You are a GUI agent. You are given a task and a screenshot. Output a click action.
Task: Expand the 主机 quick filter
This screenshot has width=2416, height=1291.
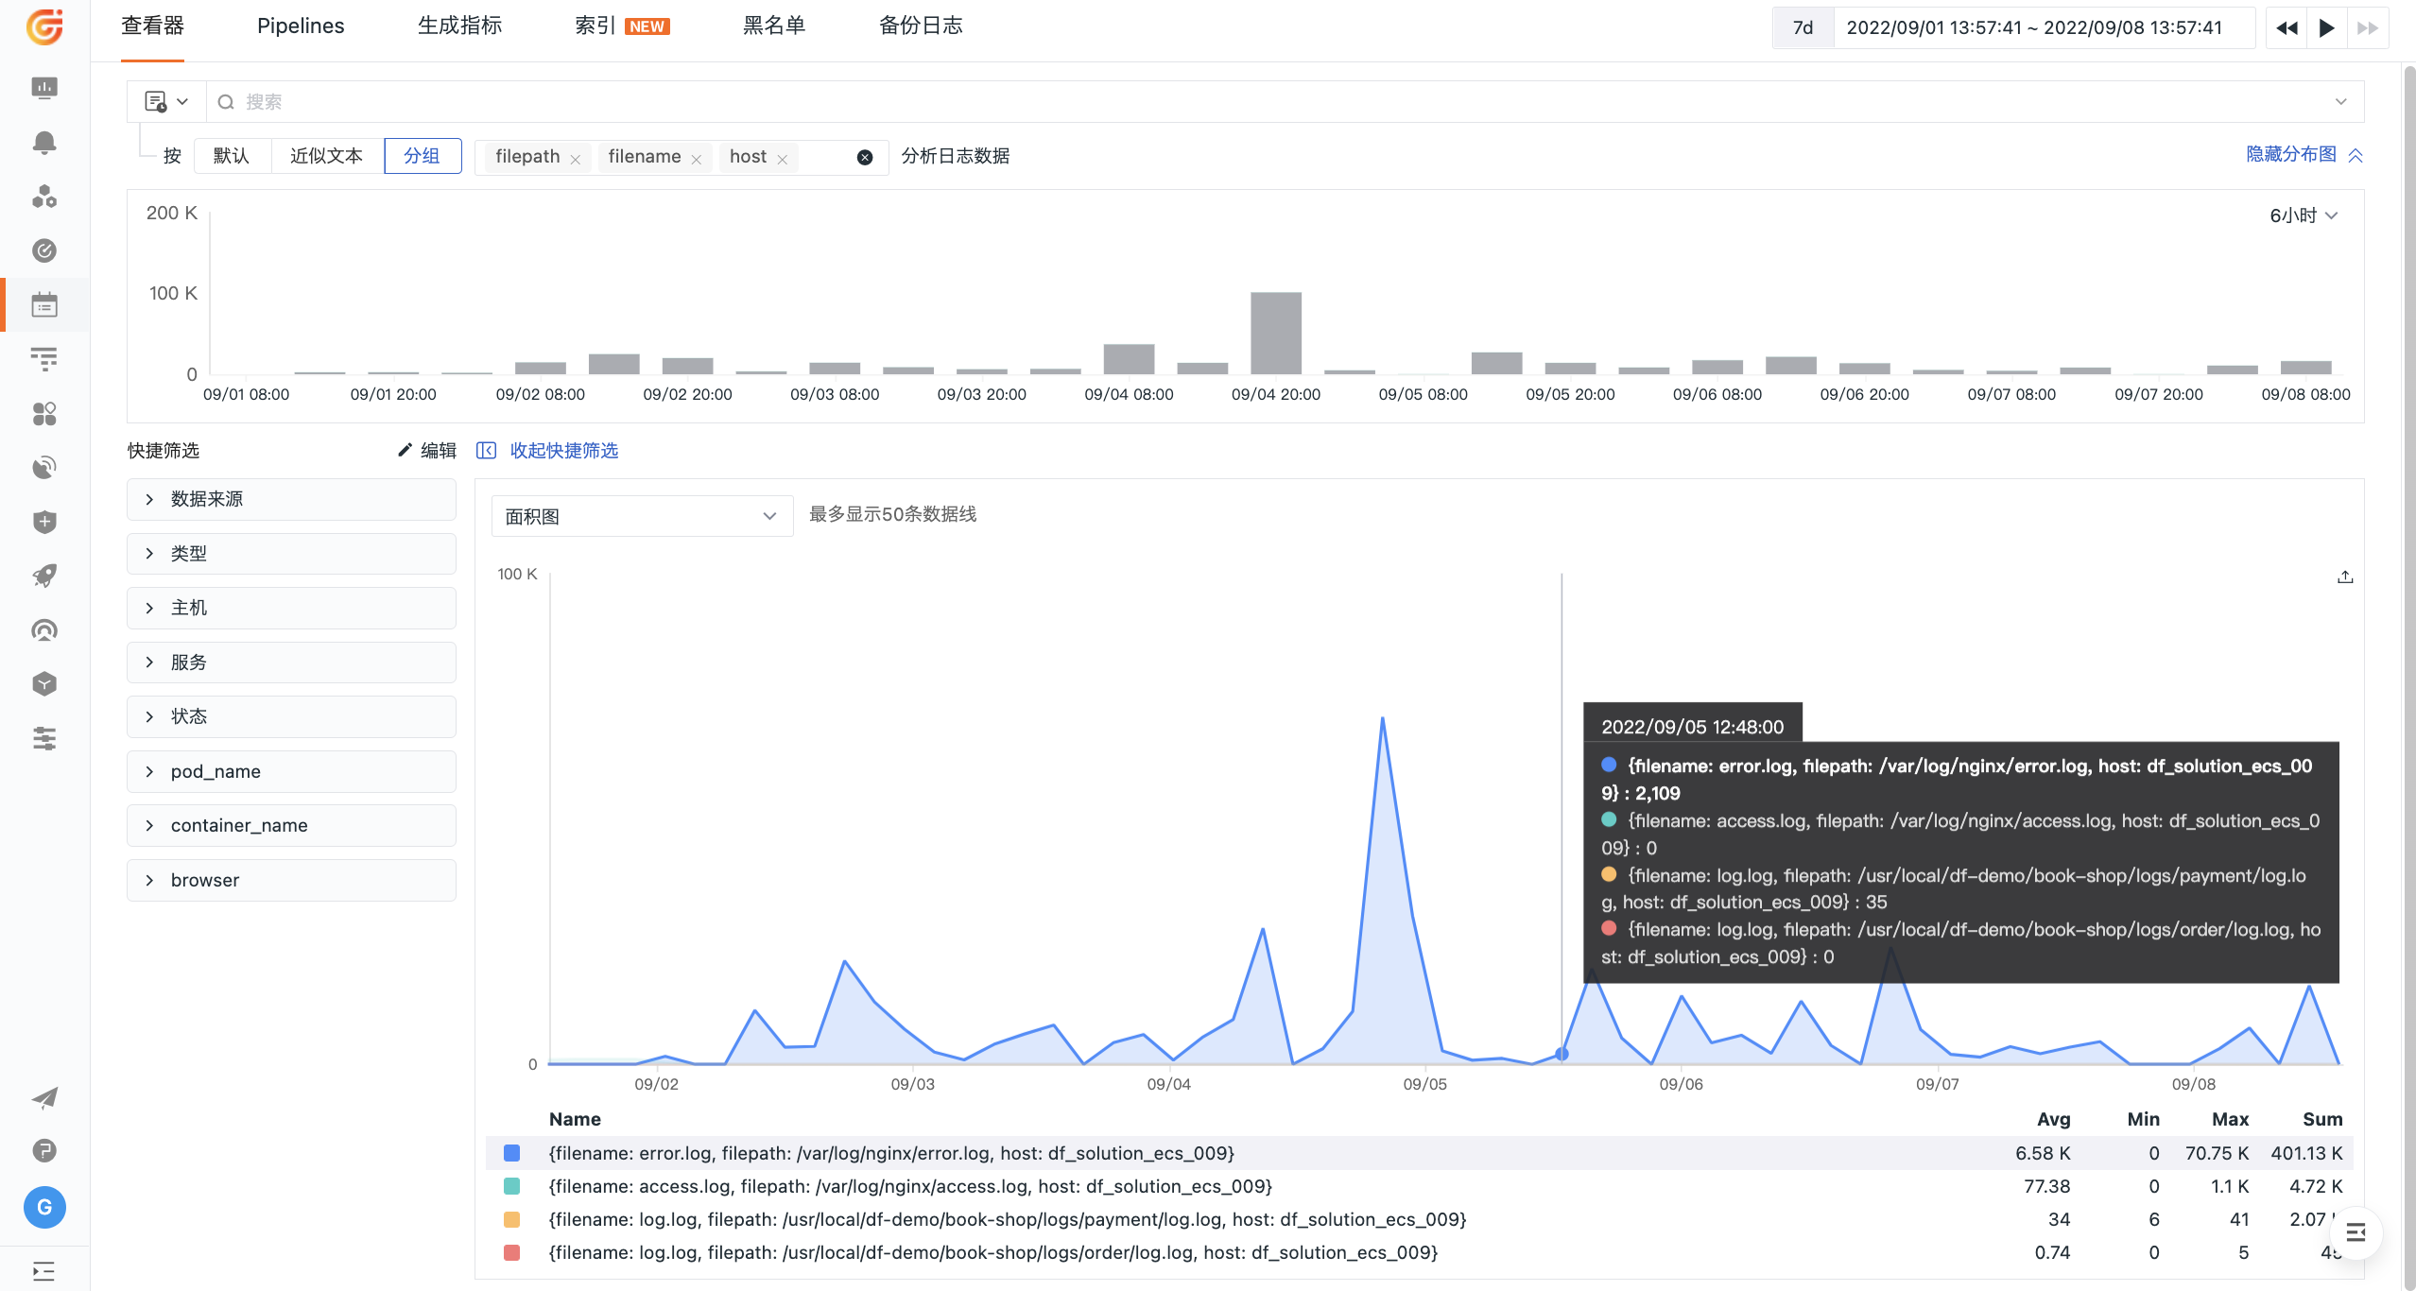tap(291, 608)
